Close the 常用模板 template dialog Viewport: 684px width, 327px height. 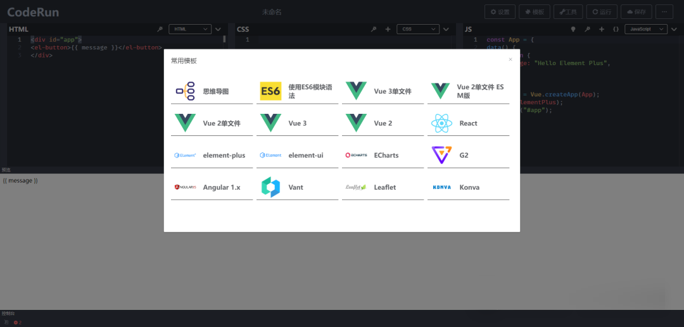[x=510, y=59]
